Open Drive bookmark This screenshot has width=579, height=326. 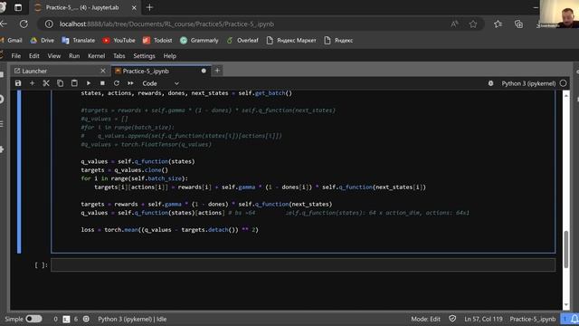43,40
